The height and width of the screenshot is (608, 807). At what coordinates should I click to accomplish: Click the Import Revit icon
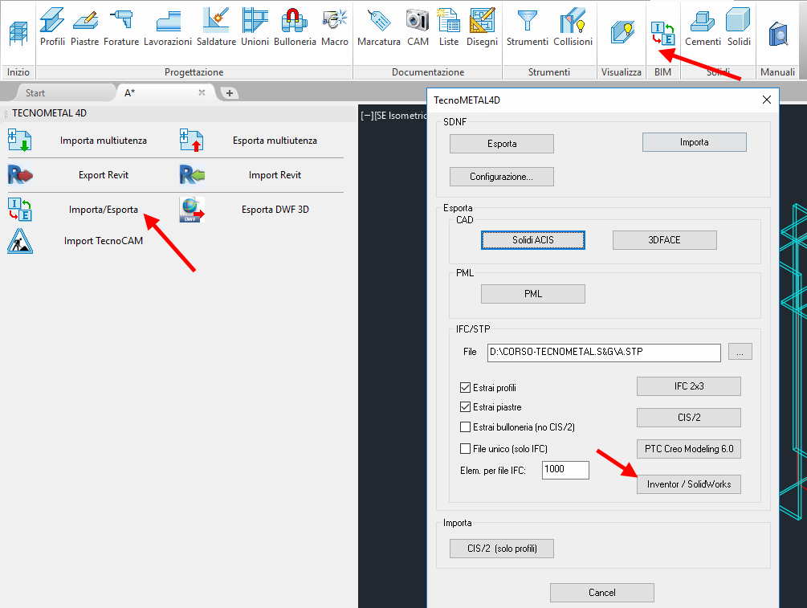point(192,174)
